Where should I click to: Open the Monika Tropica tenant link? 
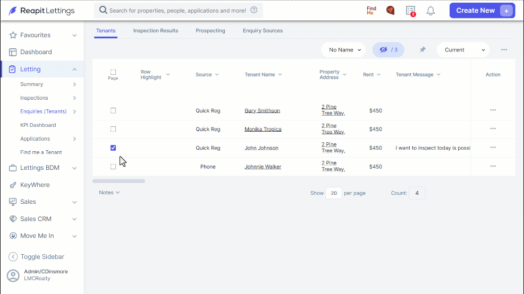263,129
